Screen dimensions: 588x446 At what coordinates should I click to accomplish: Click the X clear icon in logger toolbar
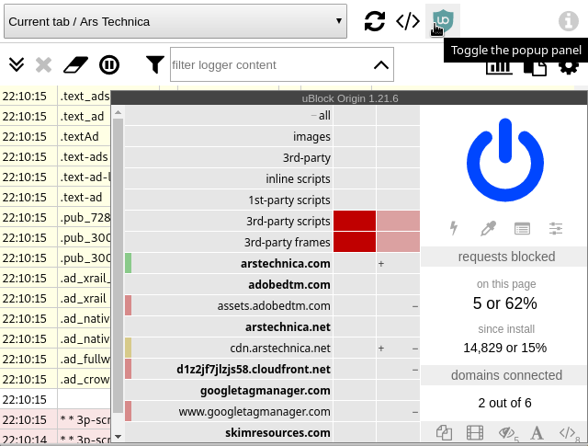coord(43,64)
